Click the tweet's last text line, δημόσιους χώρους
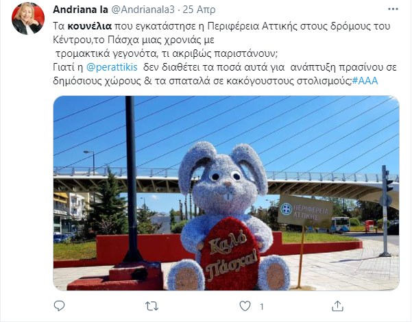Image resolution: width=412 pixels, height=322 pixels. pyautogui.click(x=215, y=81)
